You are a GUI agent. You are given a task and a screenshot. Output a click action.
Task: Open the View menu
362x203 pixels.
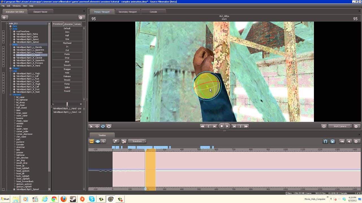25,6
